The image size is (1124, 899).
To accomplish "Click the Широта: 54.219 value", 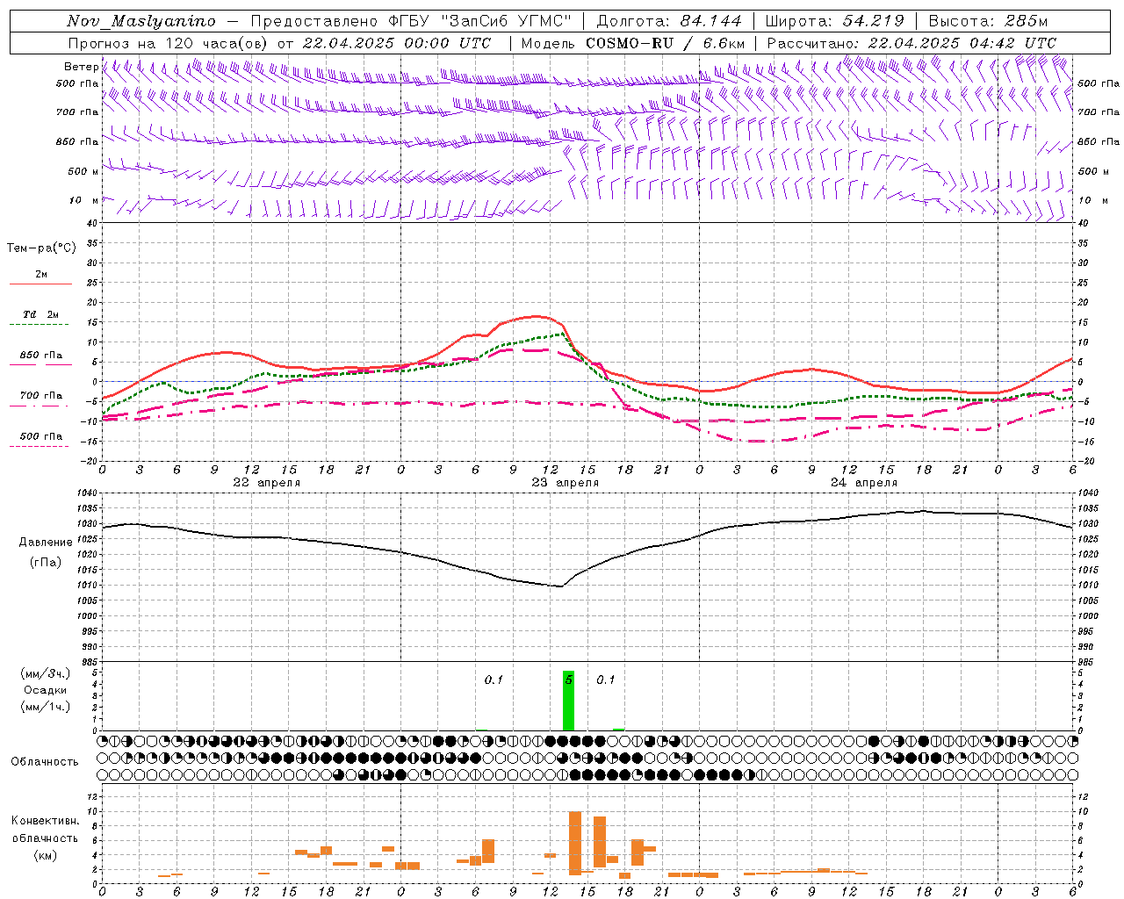I will [x=835, y=21].
